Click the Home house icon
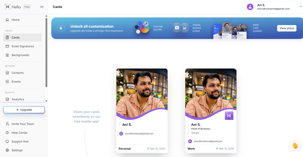Image resolution: width=303 pixels, height=157 pixels. pos(7,20)
